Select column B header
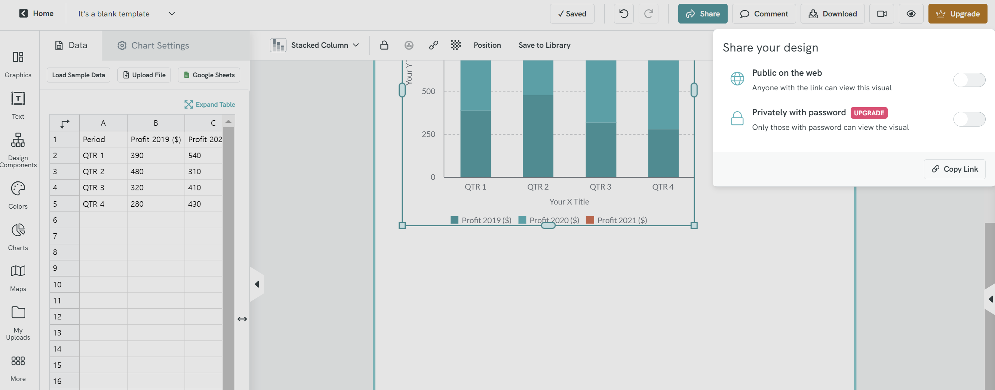The width and height of the screenshot is (995, 390). click(156, 123)
